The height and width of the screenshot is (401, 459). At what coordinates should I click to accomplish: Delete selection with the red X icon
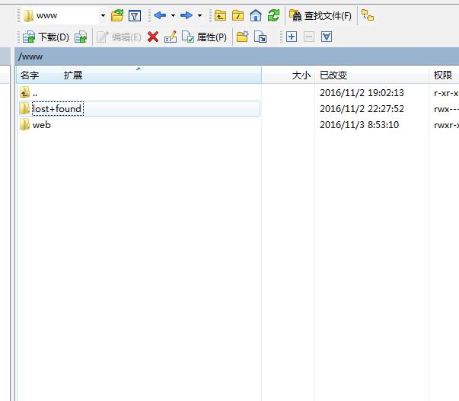pos(153,37)
